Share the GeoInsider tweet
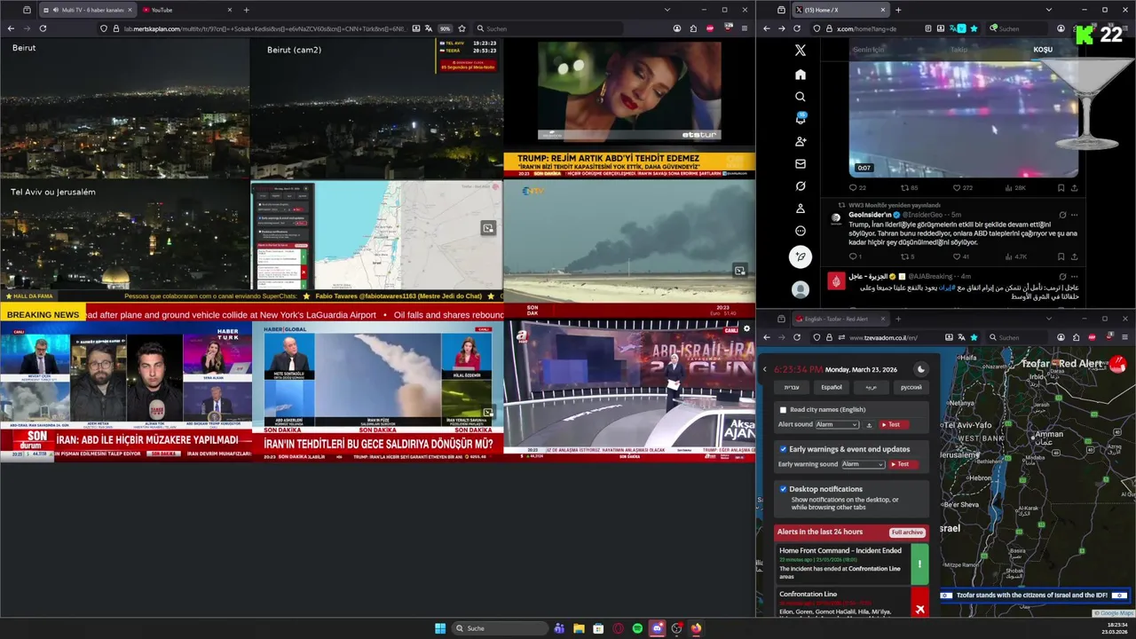Viewport: 1136px width, 639px height. [1074, 256]
